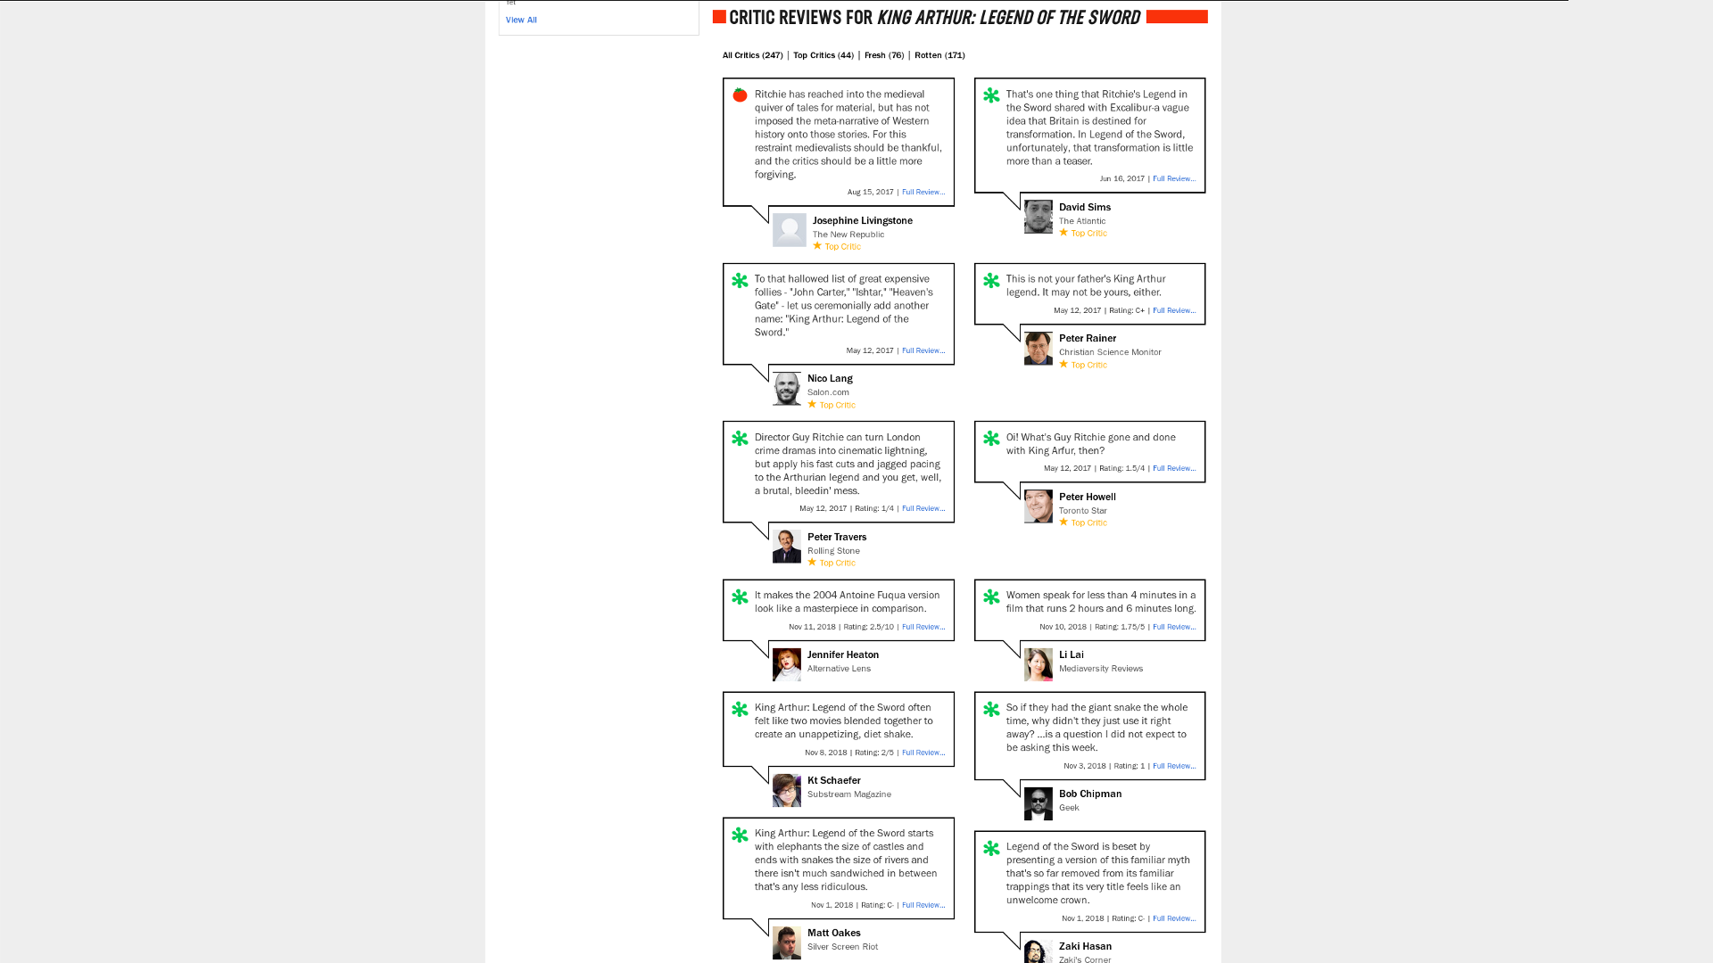Click the rotten splat icon on Nico Lang's review
Screen dimensions: 1713x963
[x=740, y=280]
